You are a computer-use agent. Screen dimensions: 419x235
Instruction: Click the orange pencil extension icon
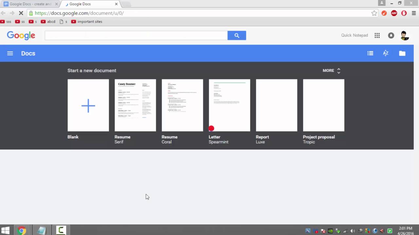pos(384,13)
